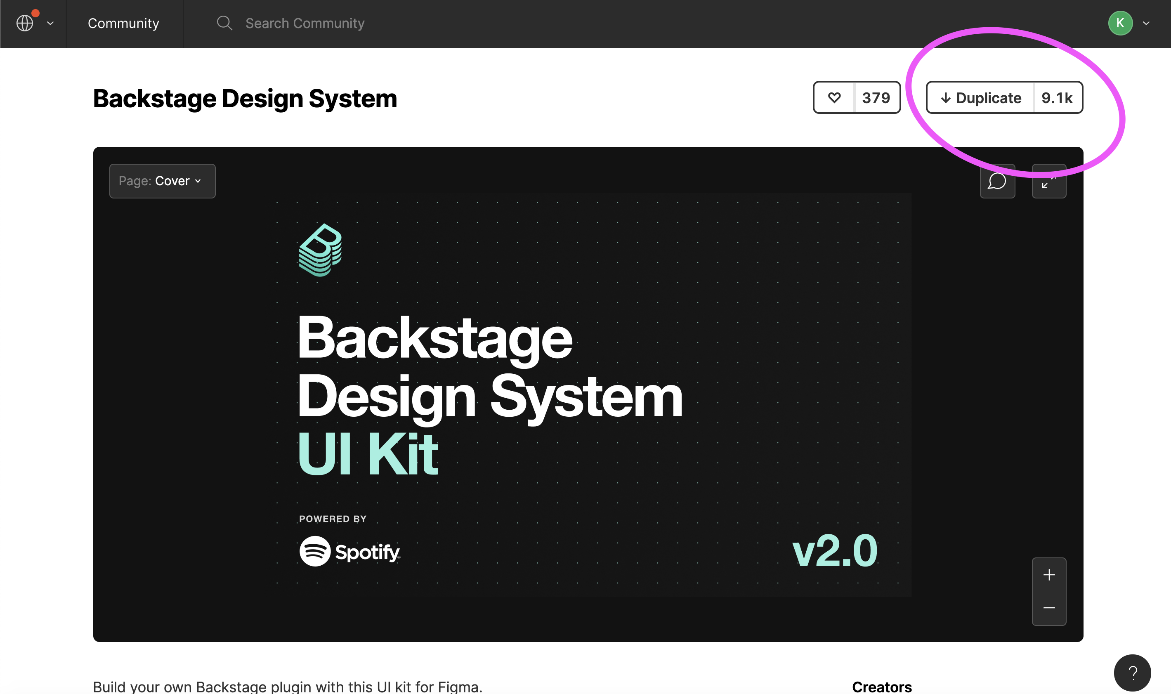Screen dimensions: 1171x694
Task: Zoom out of the cover preview
Action: pyautogui.click(x=1049, y=607)
